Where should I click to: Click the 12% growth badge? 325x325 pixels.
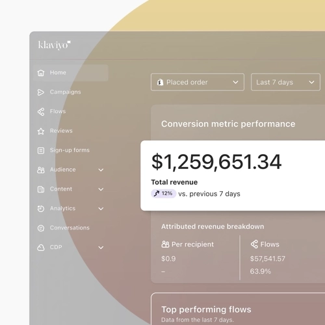coord(163,194)
